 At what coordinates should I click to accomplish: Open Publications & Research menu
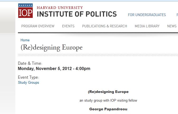point(105,26)
